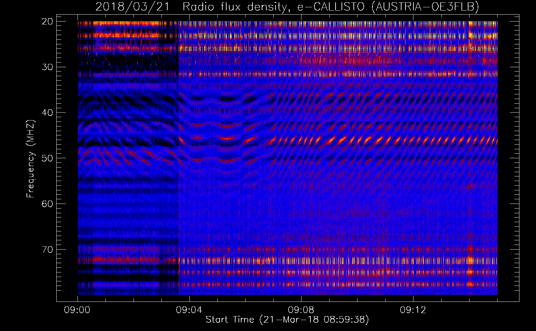Select the 60 frequency tick label
536x331 pixels.
(48, 204)
